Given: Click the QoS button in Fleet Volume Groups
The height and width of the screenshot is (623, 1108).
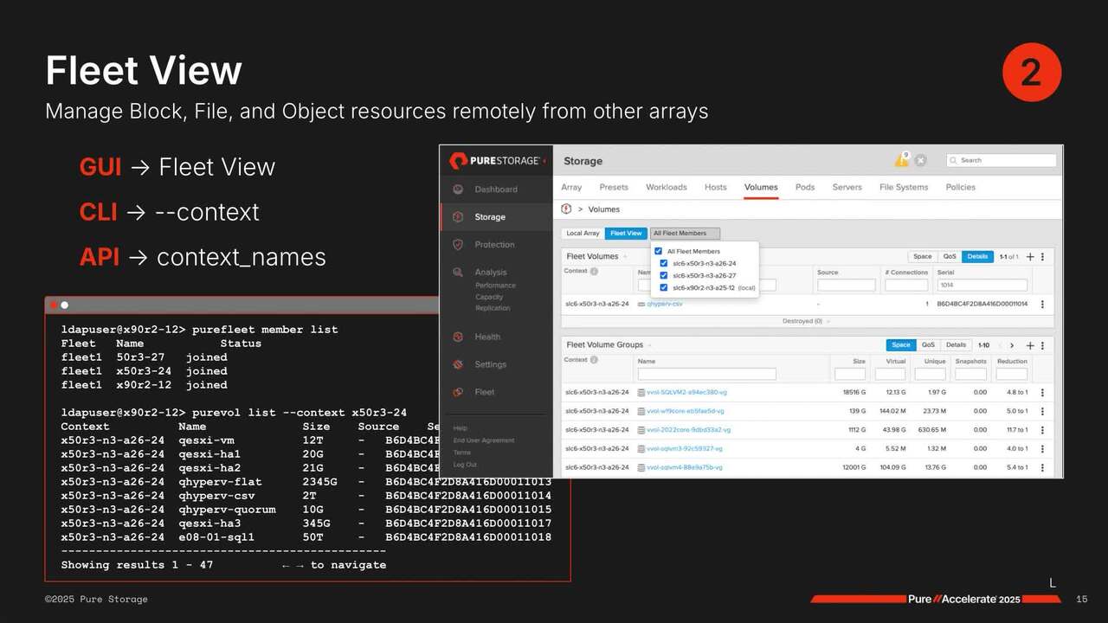Looking at the screenshot, I should 928,345.
